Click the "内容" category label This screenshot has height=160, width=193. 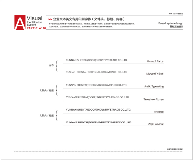(x=51, y=65)
